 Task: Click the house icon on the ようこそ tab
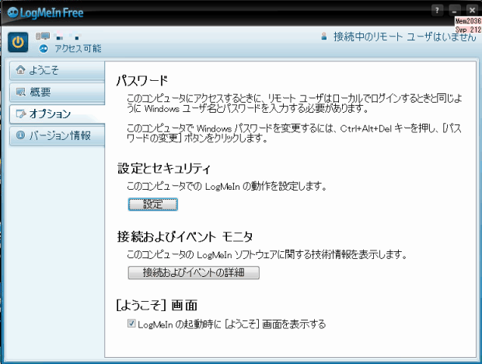(20, 70)
